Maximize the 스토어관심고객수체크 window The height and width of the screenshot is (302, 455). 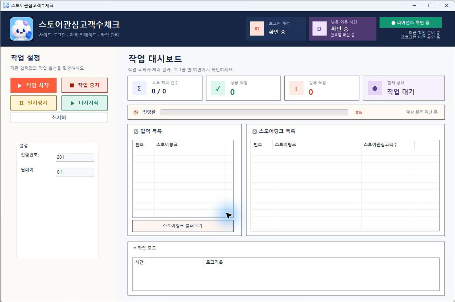430,5
